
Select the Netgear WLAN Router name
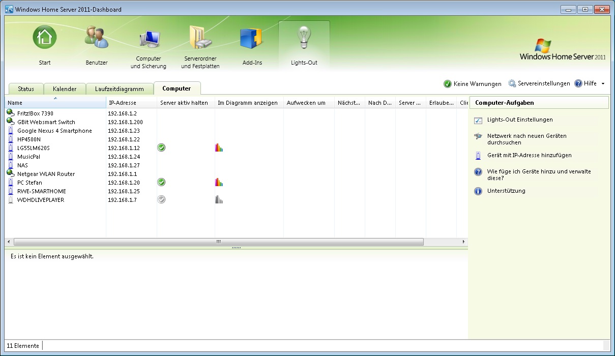pos(46,174)
